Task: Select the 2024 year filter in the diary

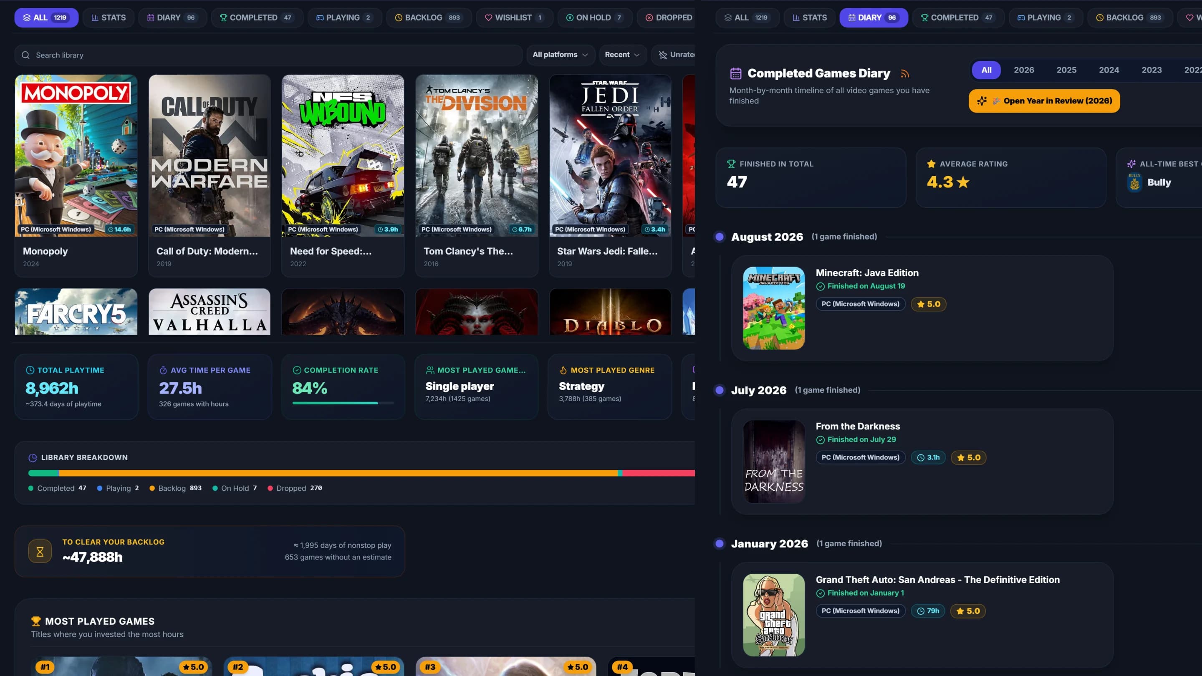Action: [x=1109, y=70]
